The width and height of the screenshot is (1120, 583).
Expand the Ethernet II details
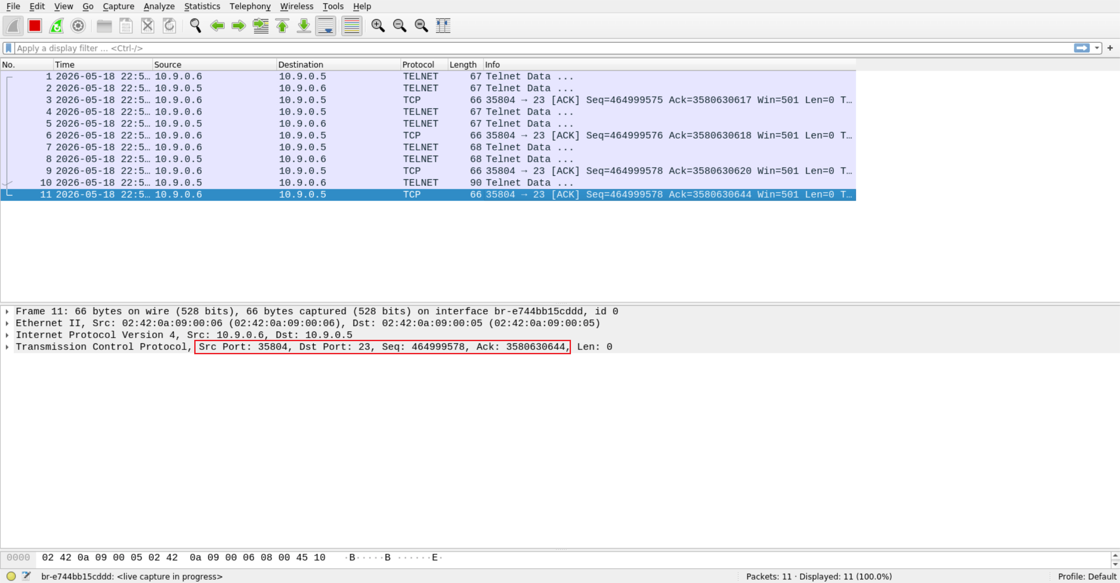pyautogui.click(x=7, y=323)
